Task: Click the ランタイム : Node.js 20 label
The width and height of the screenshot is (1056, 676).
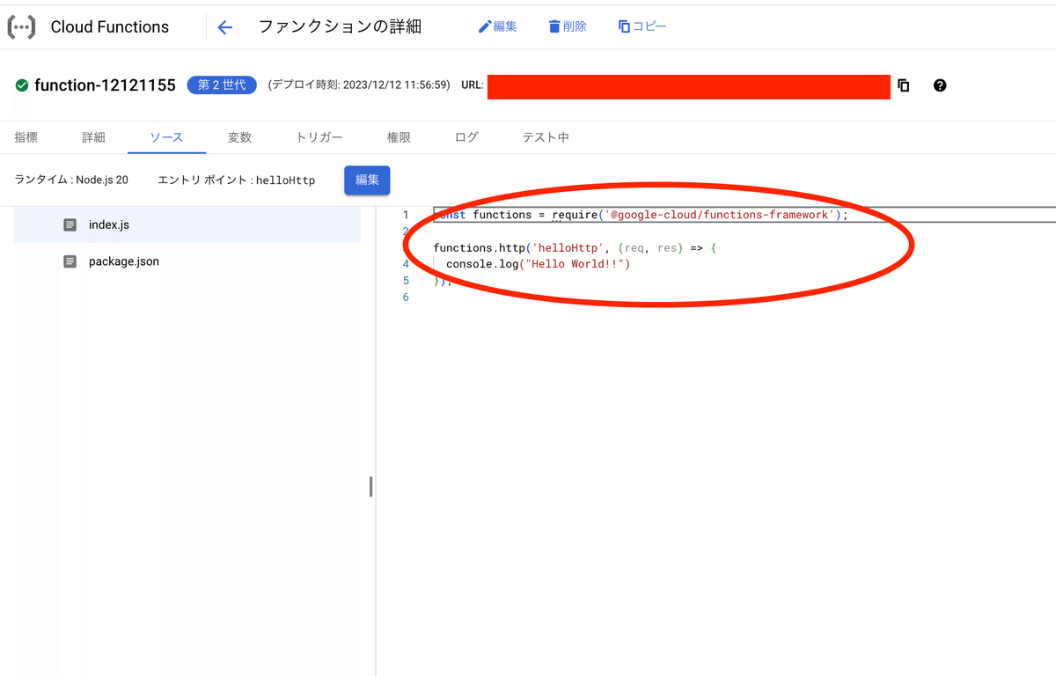Action: click(x=71, y=180)
